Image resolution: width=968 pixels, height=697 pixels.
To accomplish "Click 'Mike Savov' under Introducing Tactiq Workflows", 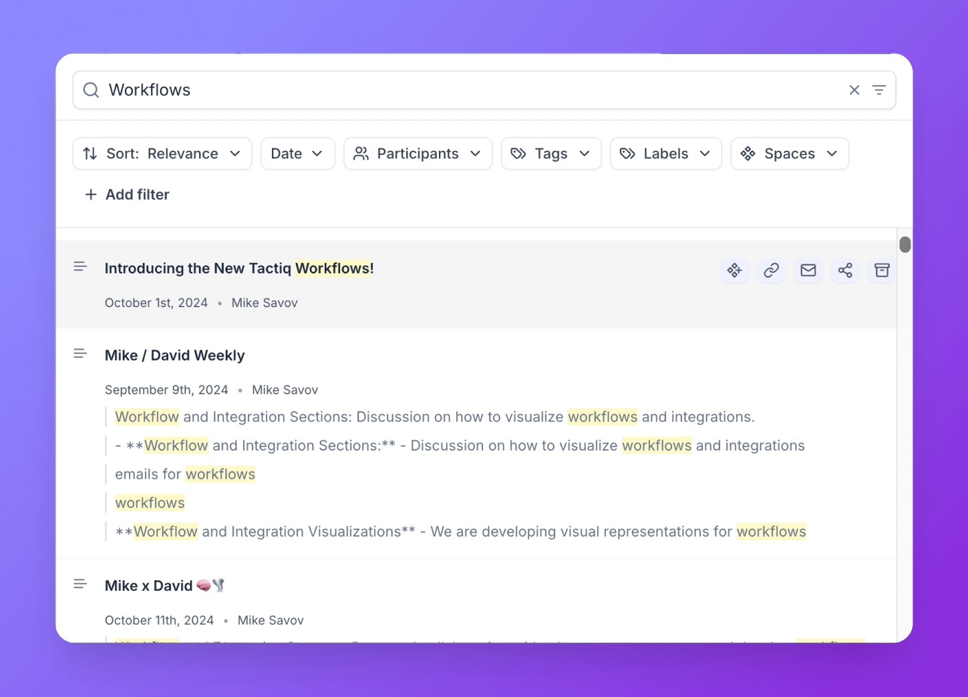I will coord(265,303).
